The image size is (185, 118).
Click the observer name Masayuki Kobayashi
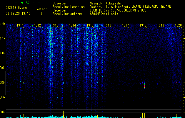[x=106, y=3]
